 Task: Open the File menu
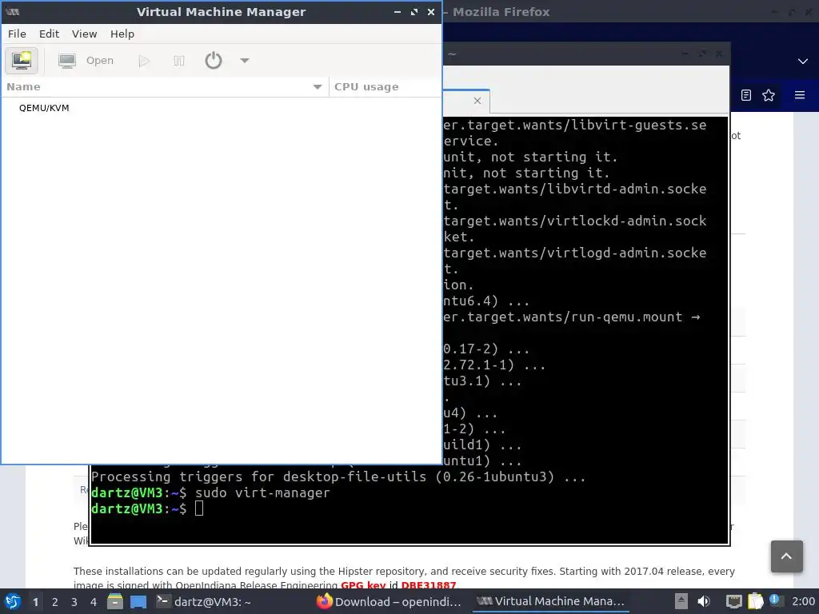pyautogui.click(x=17, y=34)
